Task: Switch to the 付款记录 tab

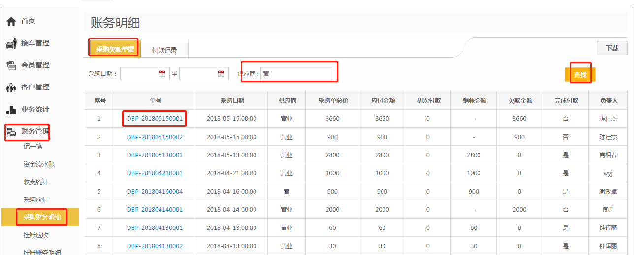Action: click(164, 50)
